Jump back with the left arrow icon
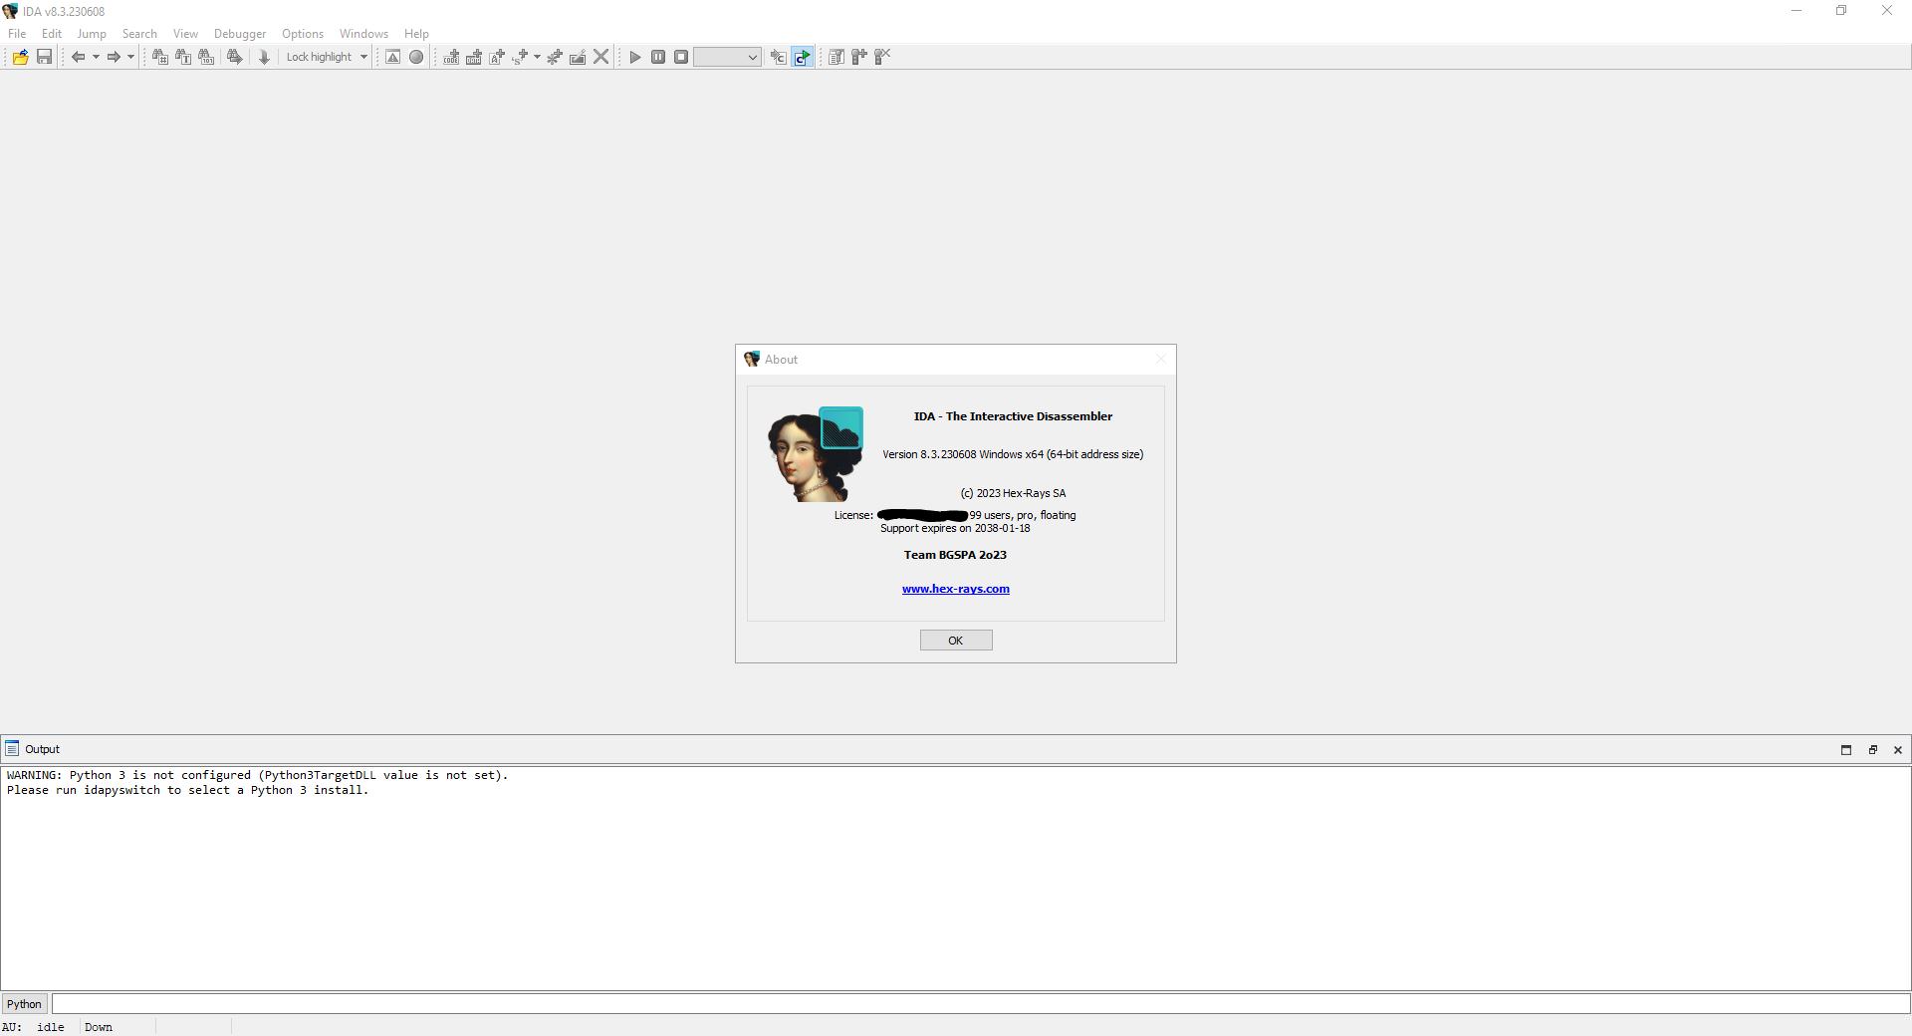The height and width of the screenshot is (1036, 1912). pyautogui.click(x=78, y=57)
